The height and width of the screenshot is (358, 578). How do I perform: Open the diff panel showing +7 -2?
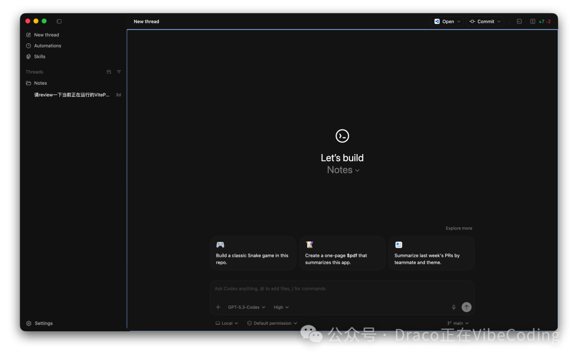click(541, 21)
